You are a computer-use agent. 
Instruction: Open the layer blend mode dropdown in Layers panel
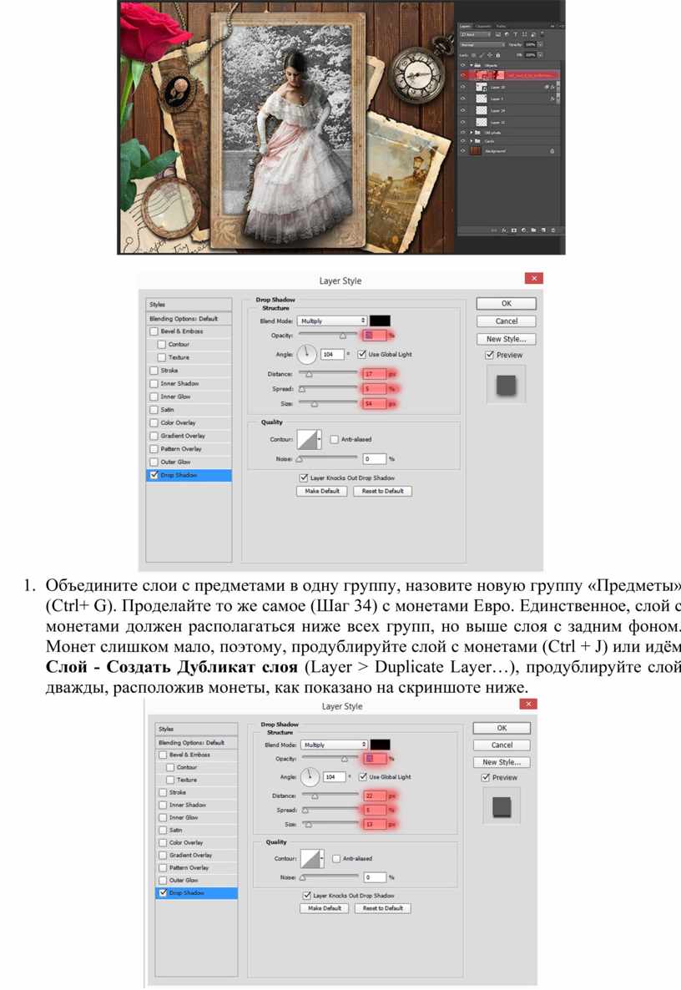point(483,45)
